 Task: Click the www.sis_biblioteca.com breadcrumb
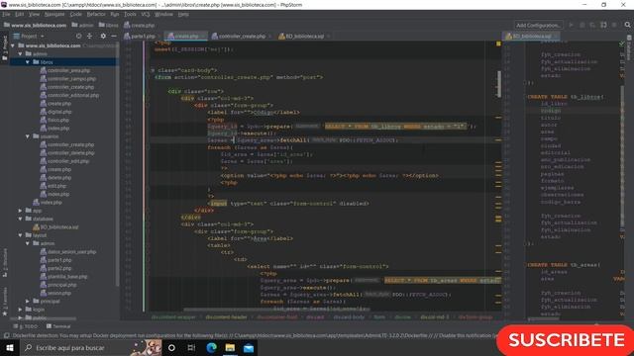point(35,25)
